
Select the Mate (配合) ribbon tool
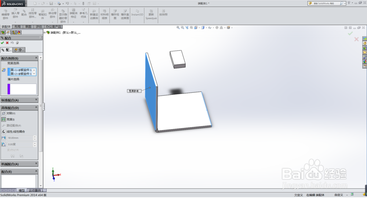tap(24, 13)
